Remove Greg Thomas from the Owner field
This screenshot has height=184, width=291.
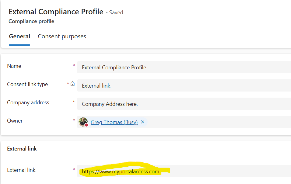pyautogui.click(x=142, y=122)
